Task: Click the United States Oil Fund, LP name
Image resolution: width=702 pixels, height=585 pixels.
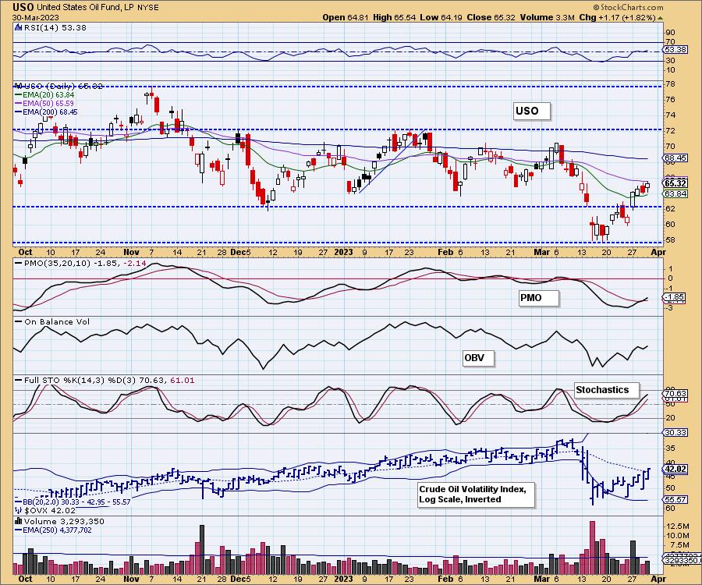Action: tap(85, 7)
